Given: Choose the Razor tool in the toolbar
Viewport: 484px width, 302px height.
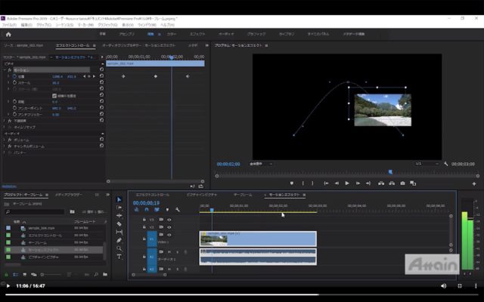Looking at the screenshot, I should coord(119,223).
